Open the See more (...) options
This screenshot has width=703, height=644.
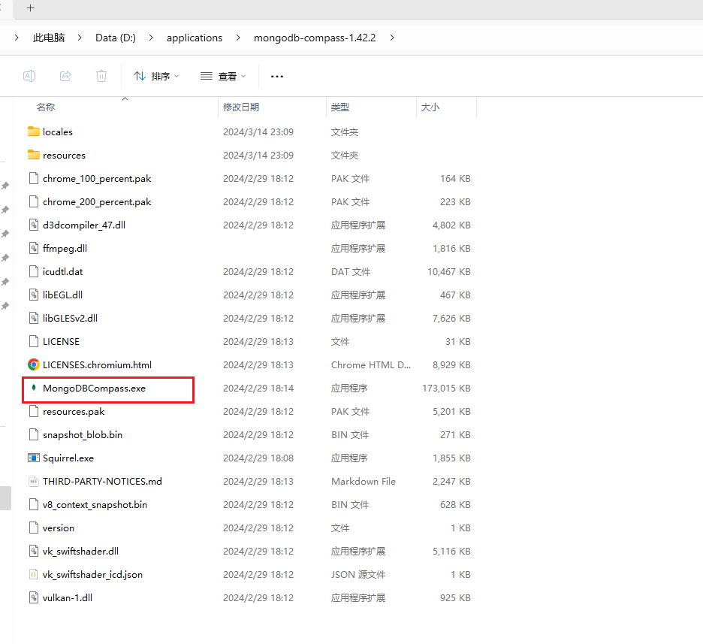click(276, 76)
